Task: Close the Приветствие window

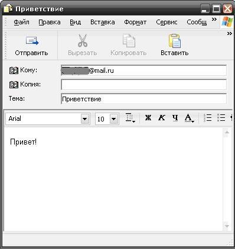Action: pyautogui.click(x=228, y=9)
